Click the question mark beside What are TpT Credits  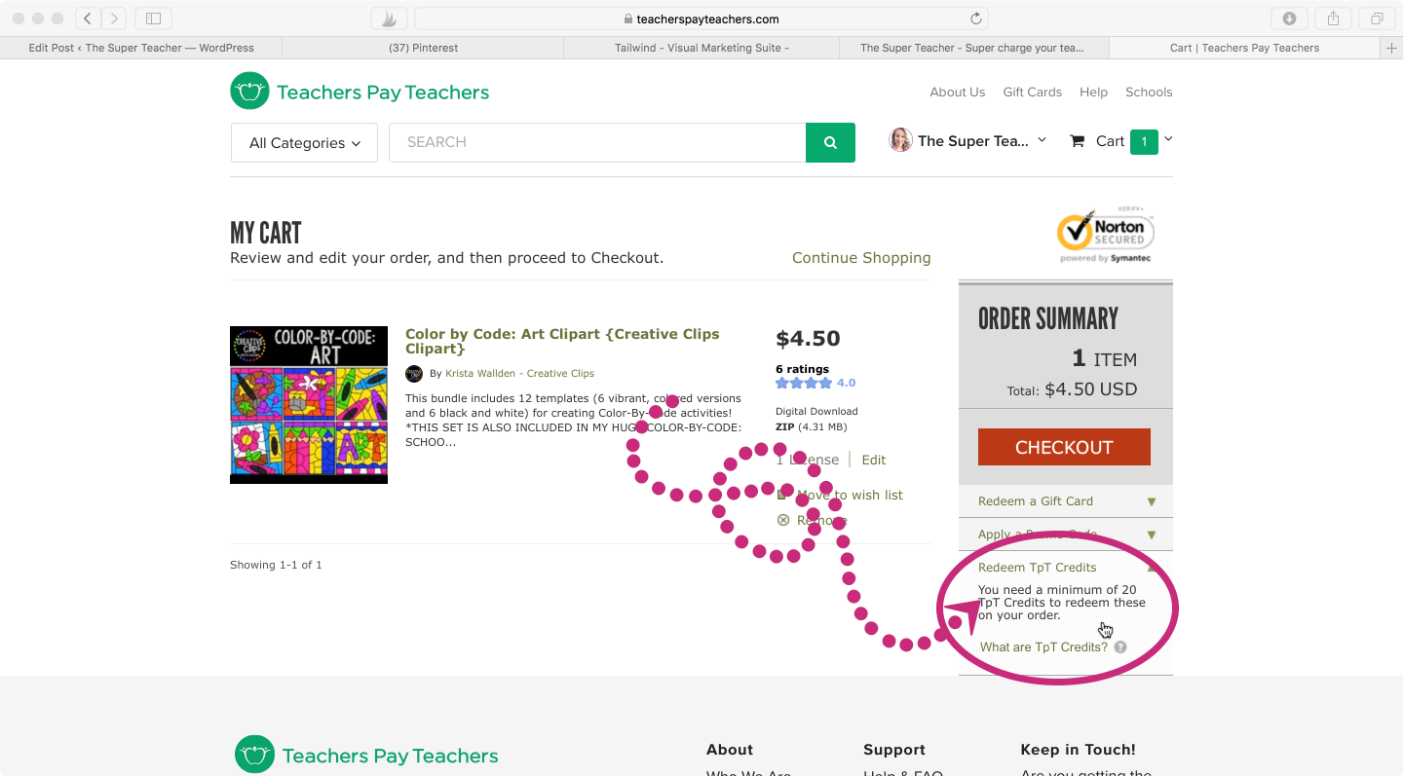(x=1119, y=646)
